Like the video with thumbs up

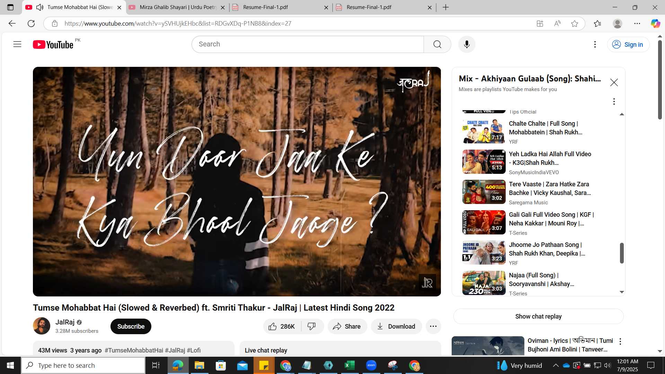coord(282,327)
